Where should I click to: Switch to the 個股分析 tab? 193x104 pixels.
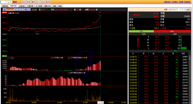[47, 6]
